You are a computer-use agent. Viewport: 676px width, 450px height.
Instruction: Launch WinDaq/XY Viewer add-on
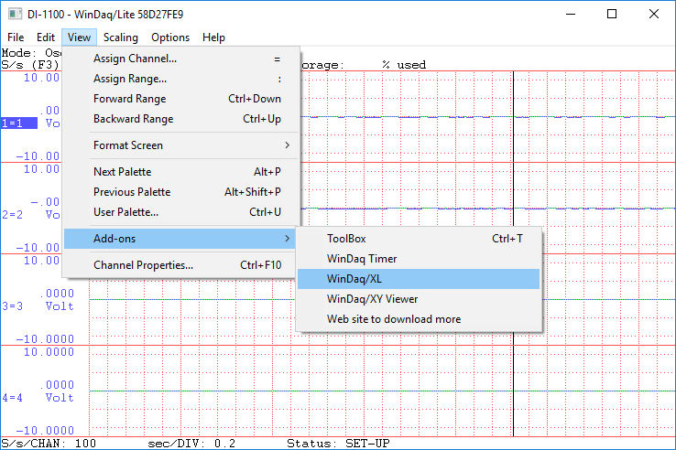[419, 299]
